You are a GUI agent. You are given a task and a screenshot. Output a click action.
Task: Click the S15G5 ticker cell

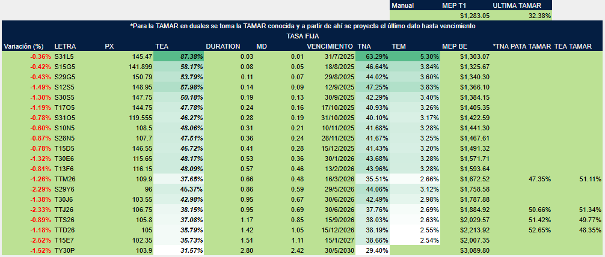(65, 67)
